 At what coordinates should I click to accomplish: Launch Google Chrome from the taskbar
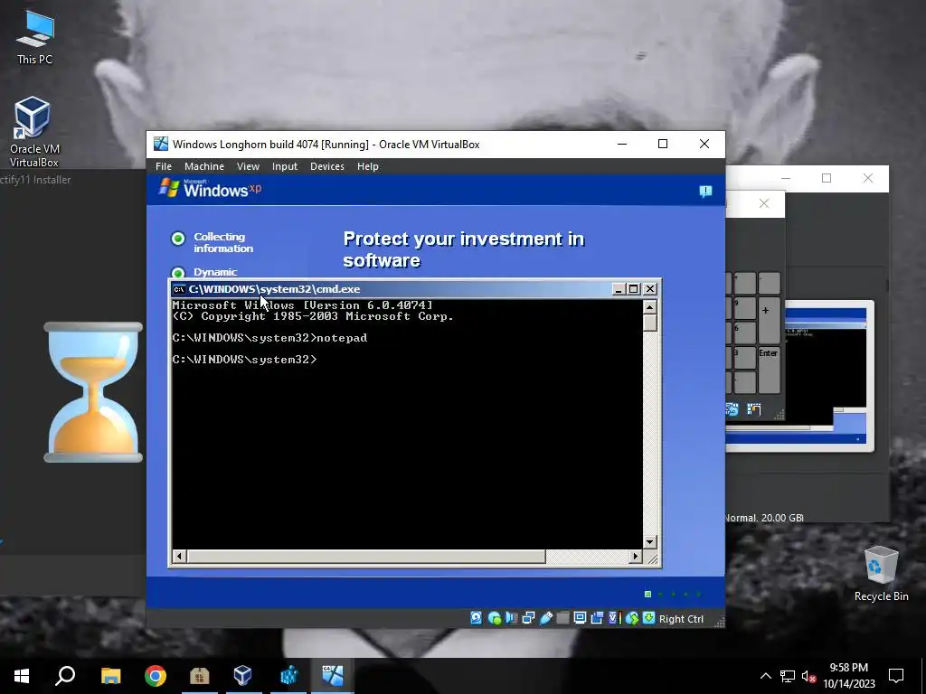(x=156, y=676)
